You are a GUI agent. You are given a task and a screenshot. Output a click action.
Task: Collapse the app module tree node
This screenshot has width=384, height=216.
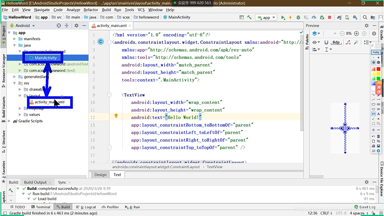9,33
